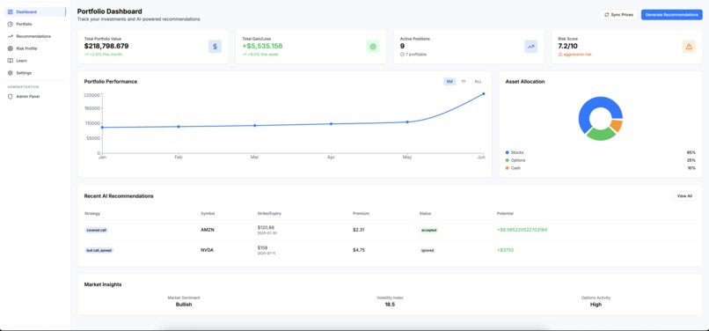
Task: Click the High options activity value
Action: coord(596,305)
